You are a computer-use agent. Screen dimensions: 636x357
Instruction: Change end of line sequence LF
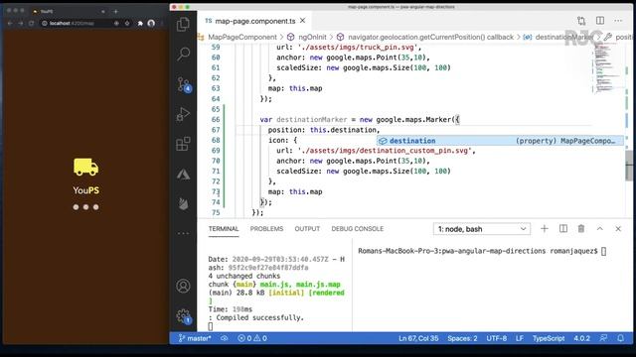tap(520, 338)
